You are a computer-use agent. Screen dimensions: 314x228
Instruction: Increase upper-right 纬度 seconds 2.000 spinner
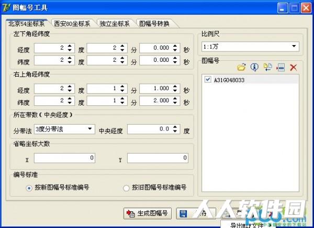[x=175, y=99]
